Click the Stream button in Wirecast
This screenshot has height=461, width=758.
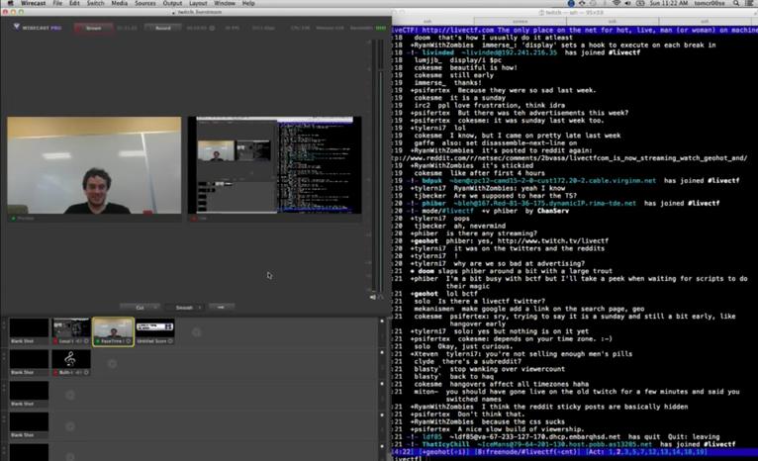click(x=93, y=30)
